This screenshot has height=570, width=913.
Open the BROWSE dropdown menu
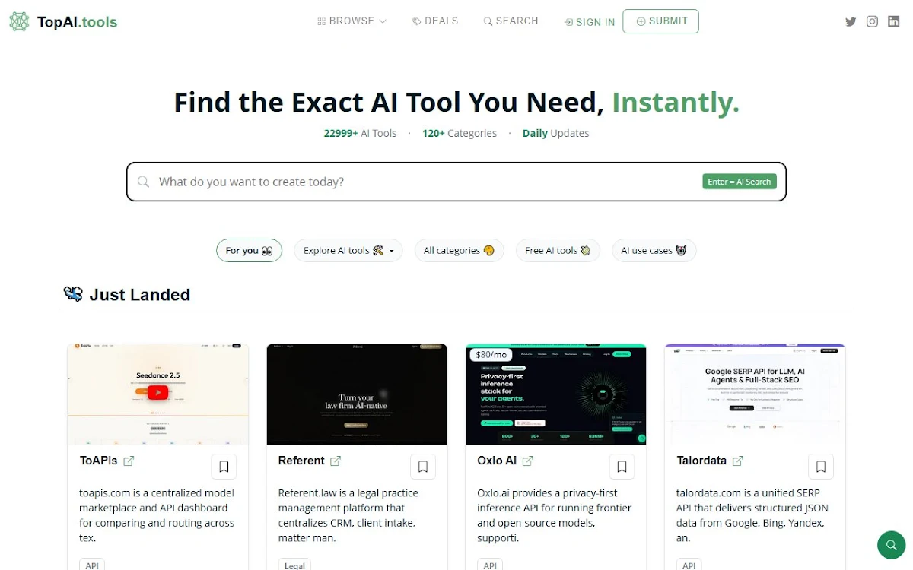pos(352,21)
